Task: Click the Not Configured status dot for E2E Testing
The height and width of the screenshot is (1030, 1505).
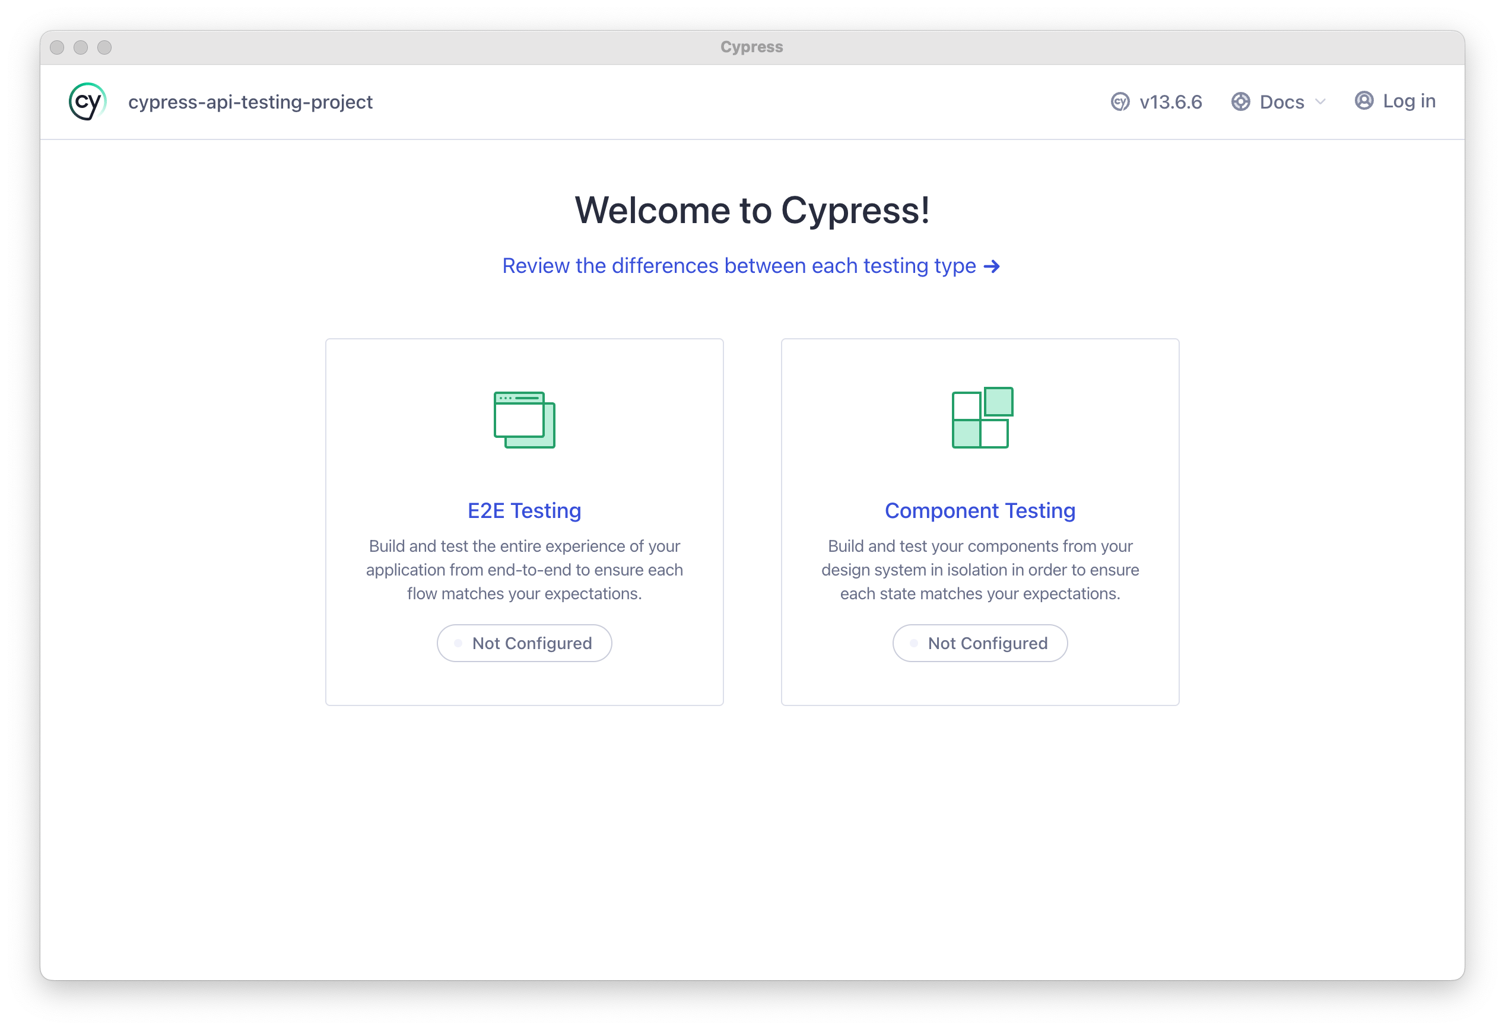Action: pos(458,643)
